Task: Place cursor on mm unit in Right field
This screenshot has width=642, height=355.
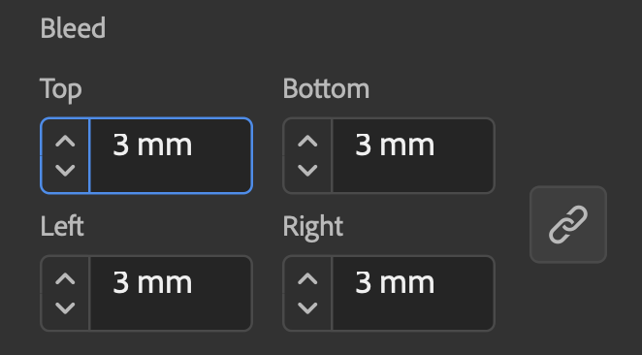Action: pyautogui.click(x=407, y=283)
